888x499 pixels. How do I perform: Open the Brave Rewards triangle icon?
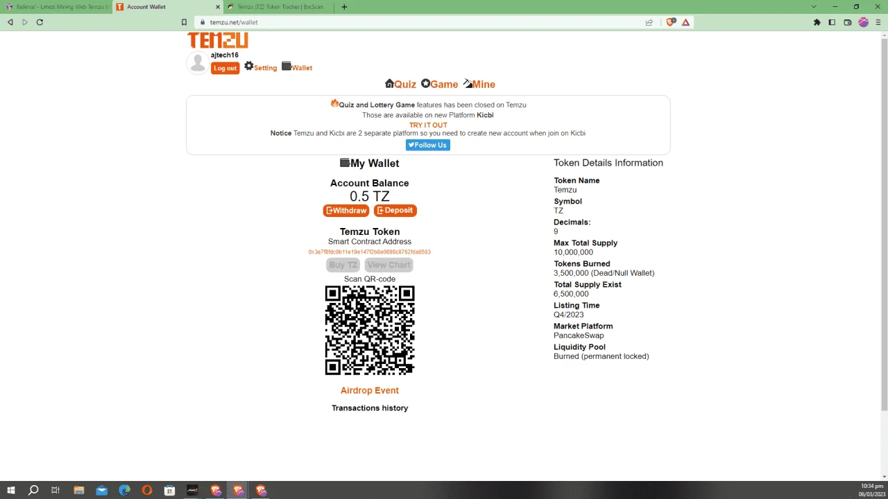tap(685, 22)
